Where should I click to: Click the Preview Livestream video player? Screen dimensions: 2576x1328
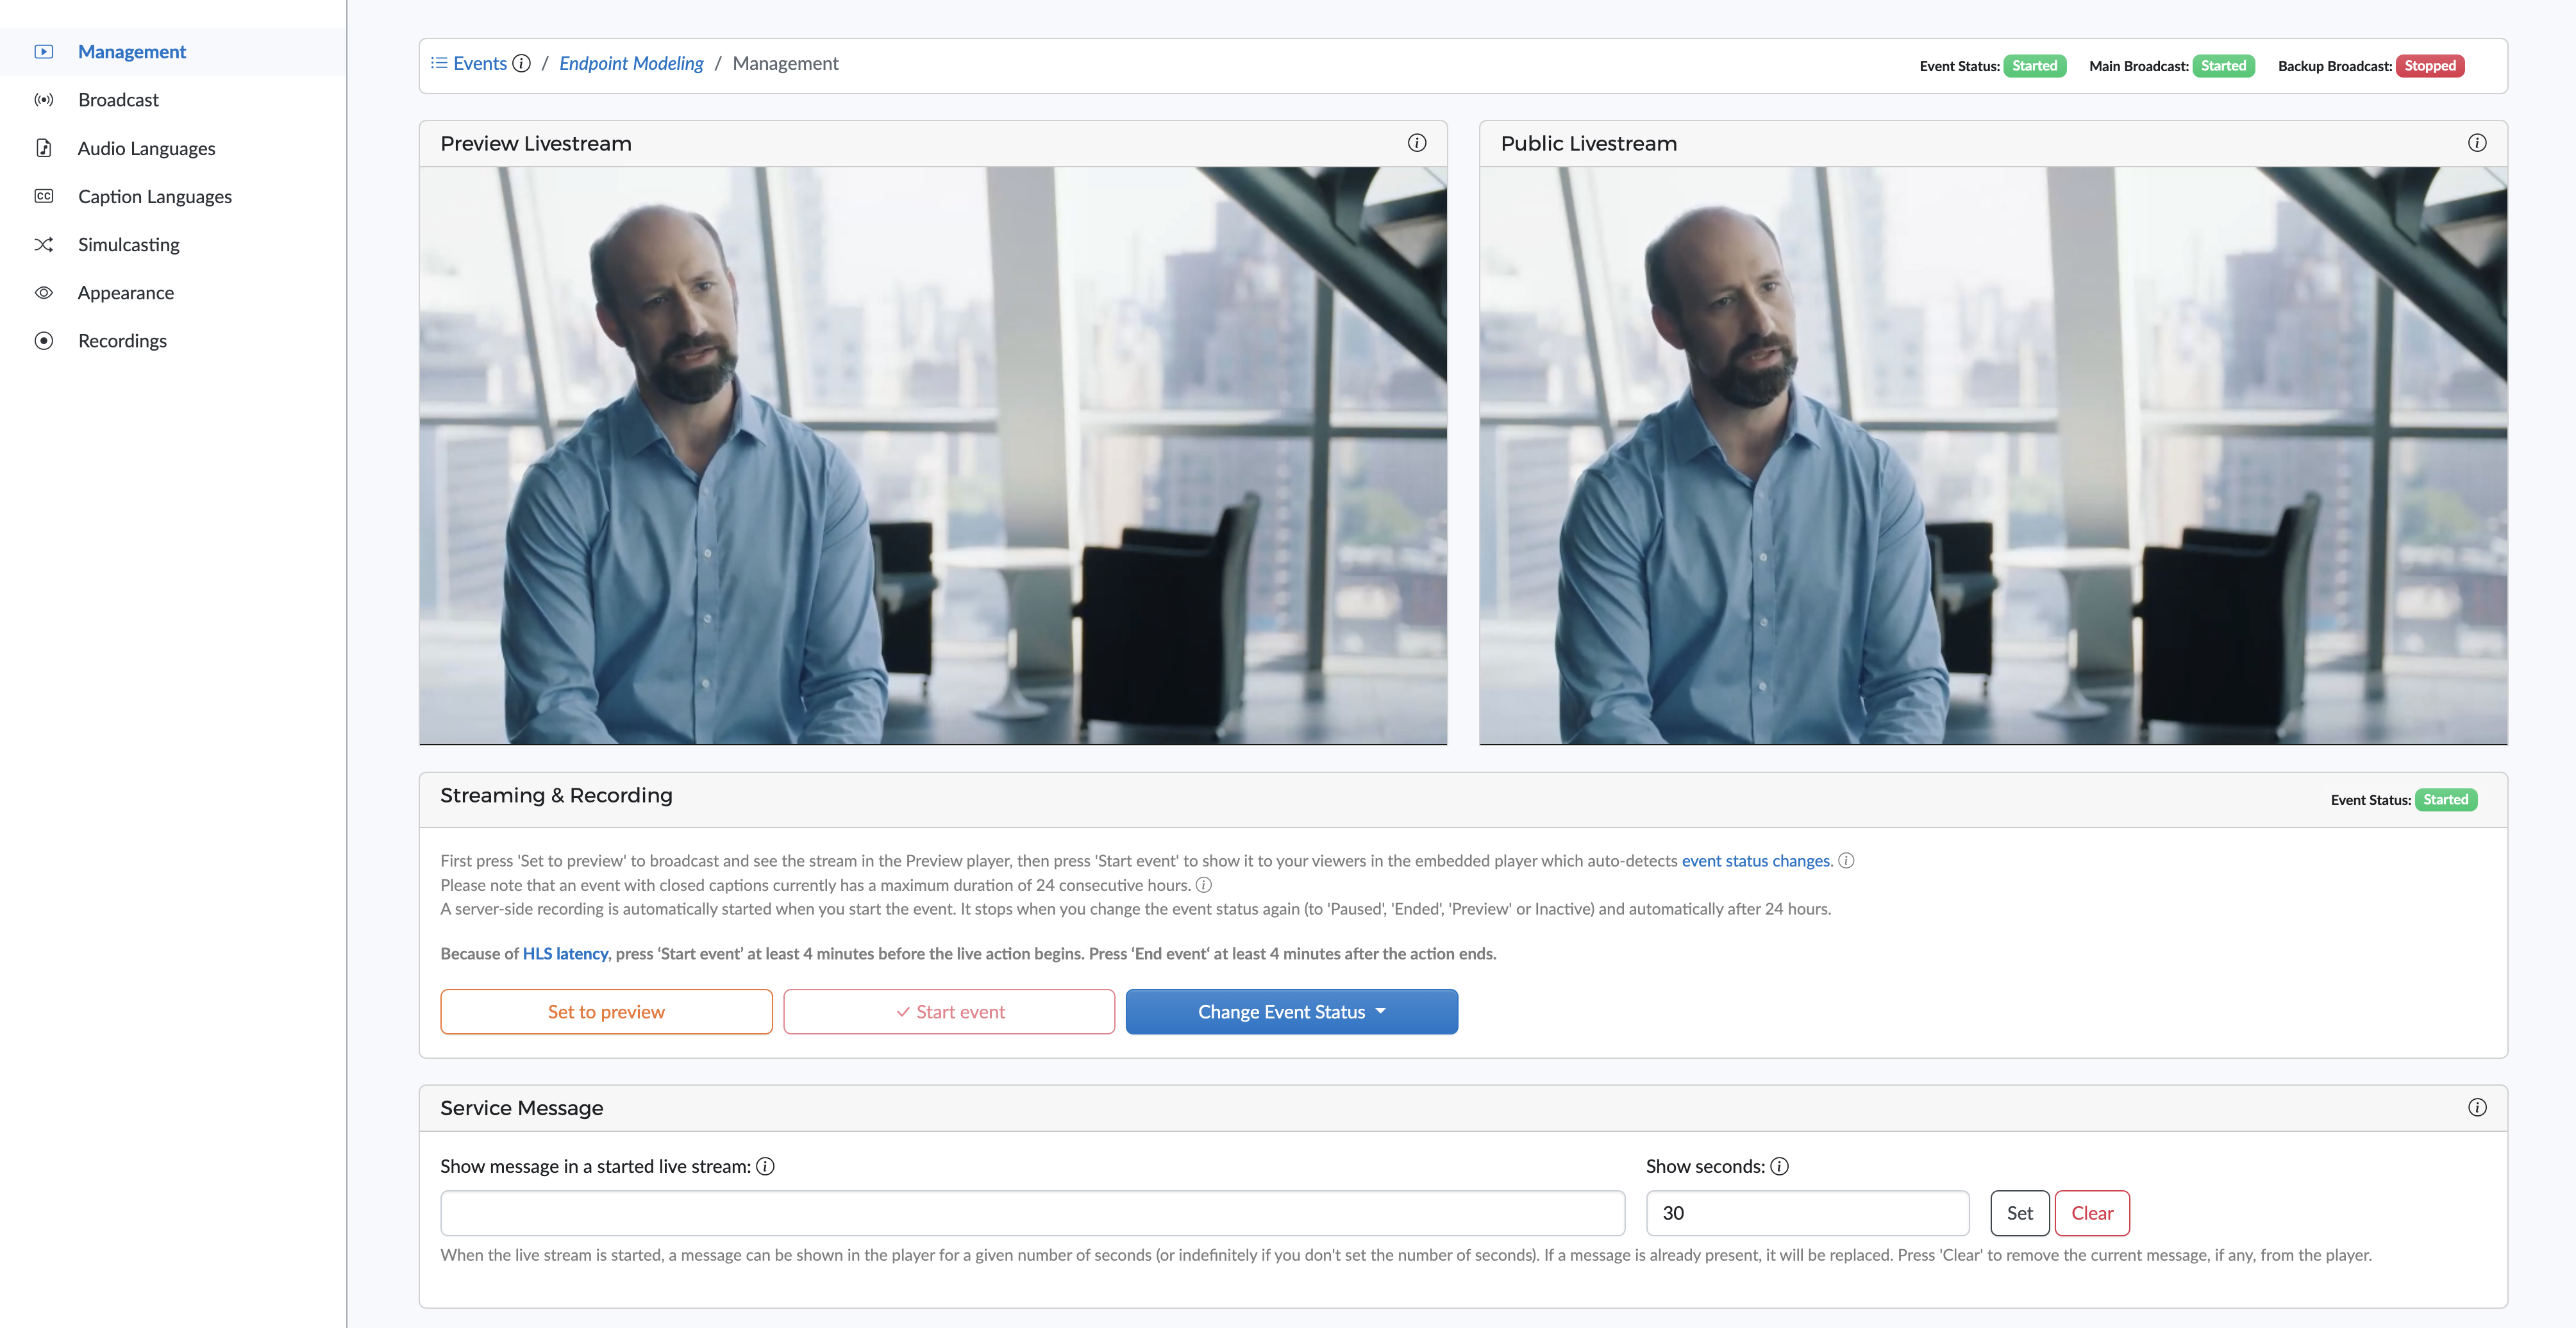933,455
